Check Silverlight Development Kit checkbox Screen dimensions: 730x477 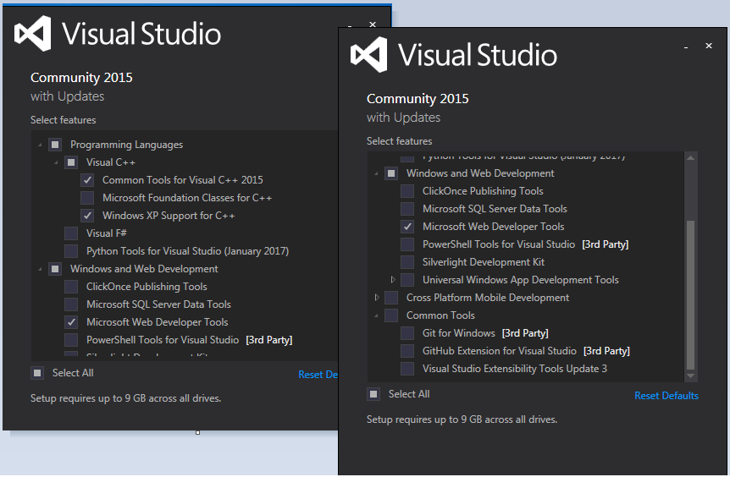407,262
